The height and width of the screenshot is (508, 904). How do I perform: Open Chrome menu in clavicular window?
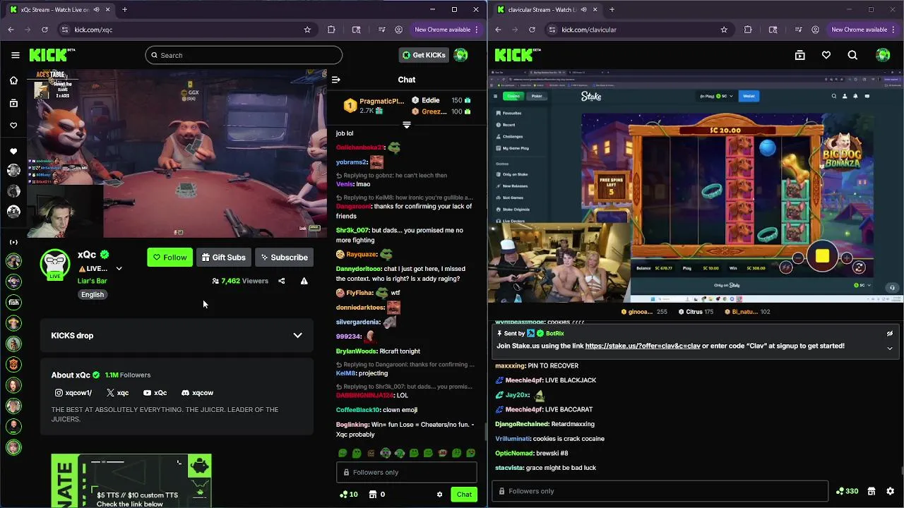894,30
